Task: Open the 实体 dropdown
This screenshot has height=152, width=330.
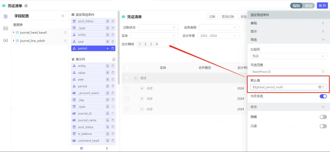Action: [154, 36]
